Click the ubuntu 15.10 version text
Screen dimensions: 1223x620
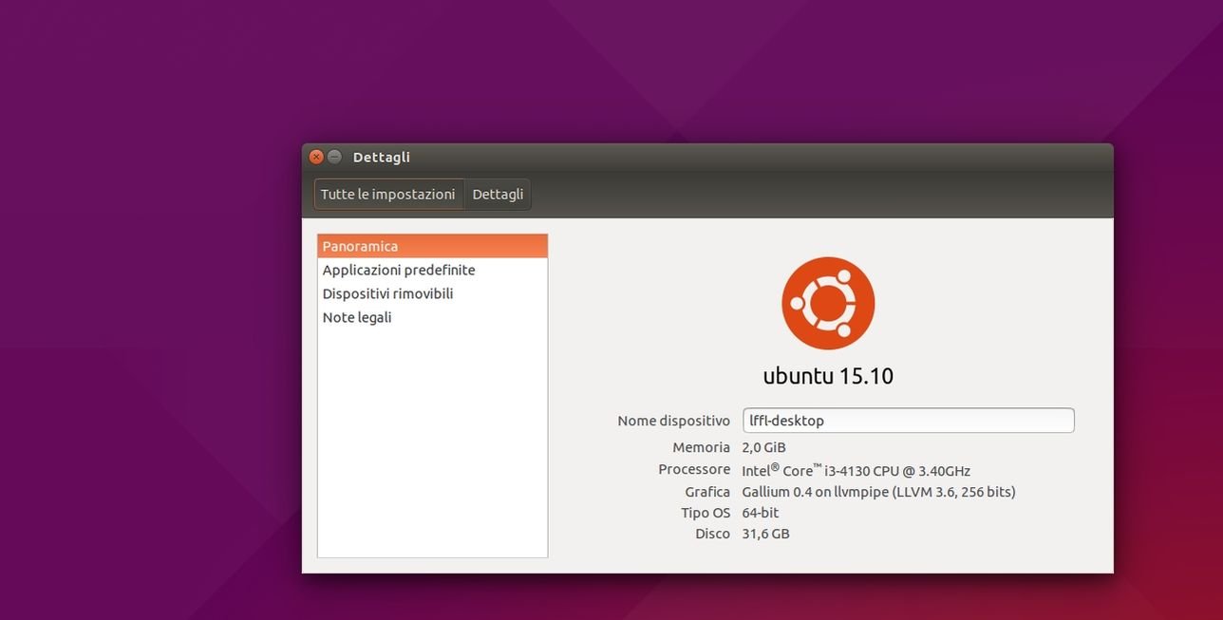pyautogui.click(x=828, y=376)
